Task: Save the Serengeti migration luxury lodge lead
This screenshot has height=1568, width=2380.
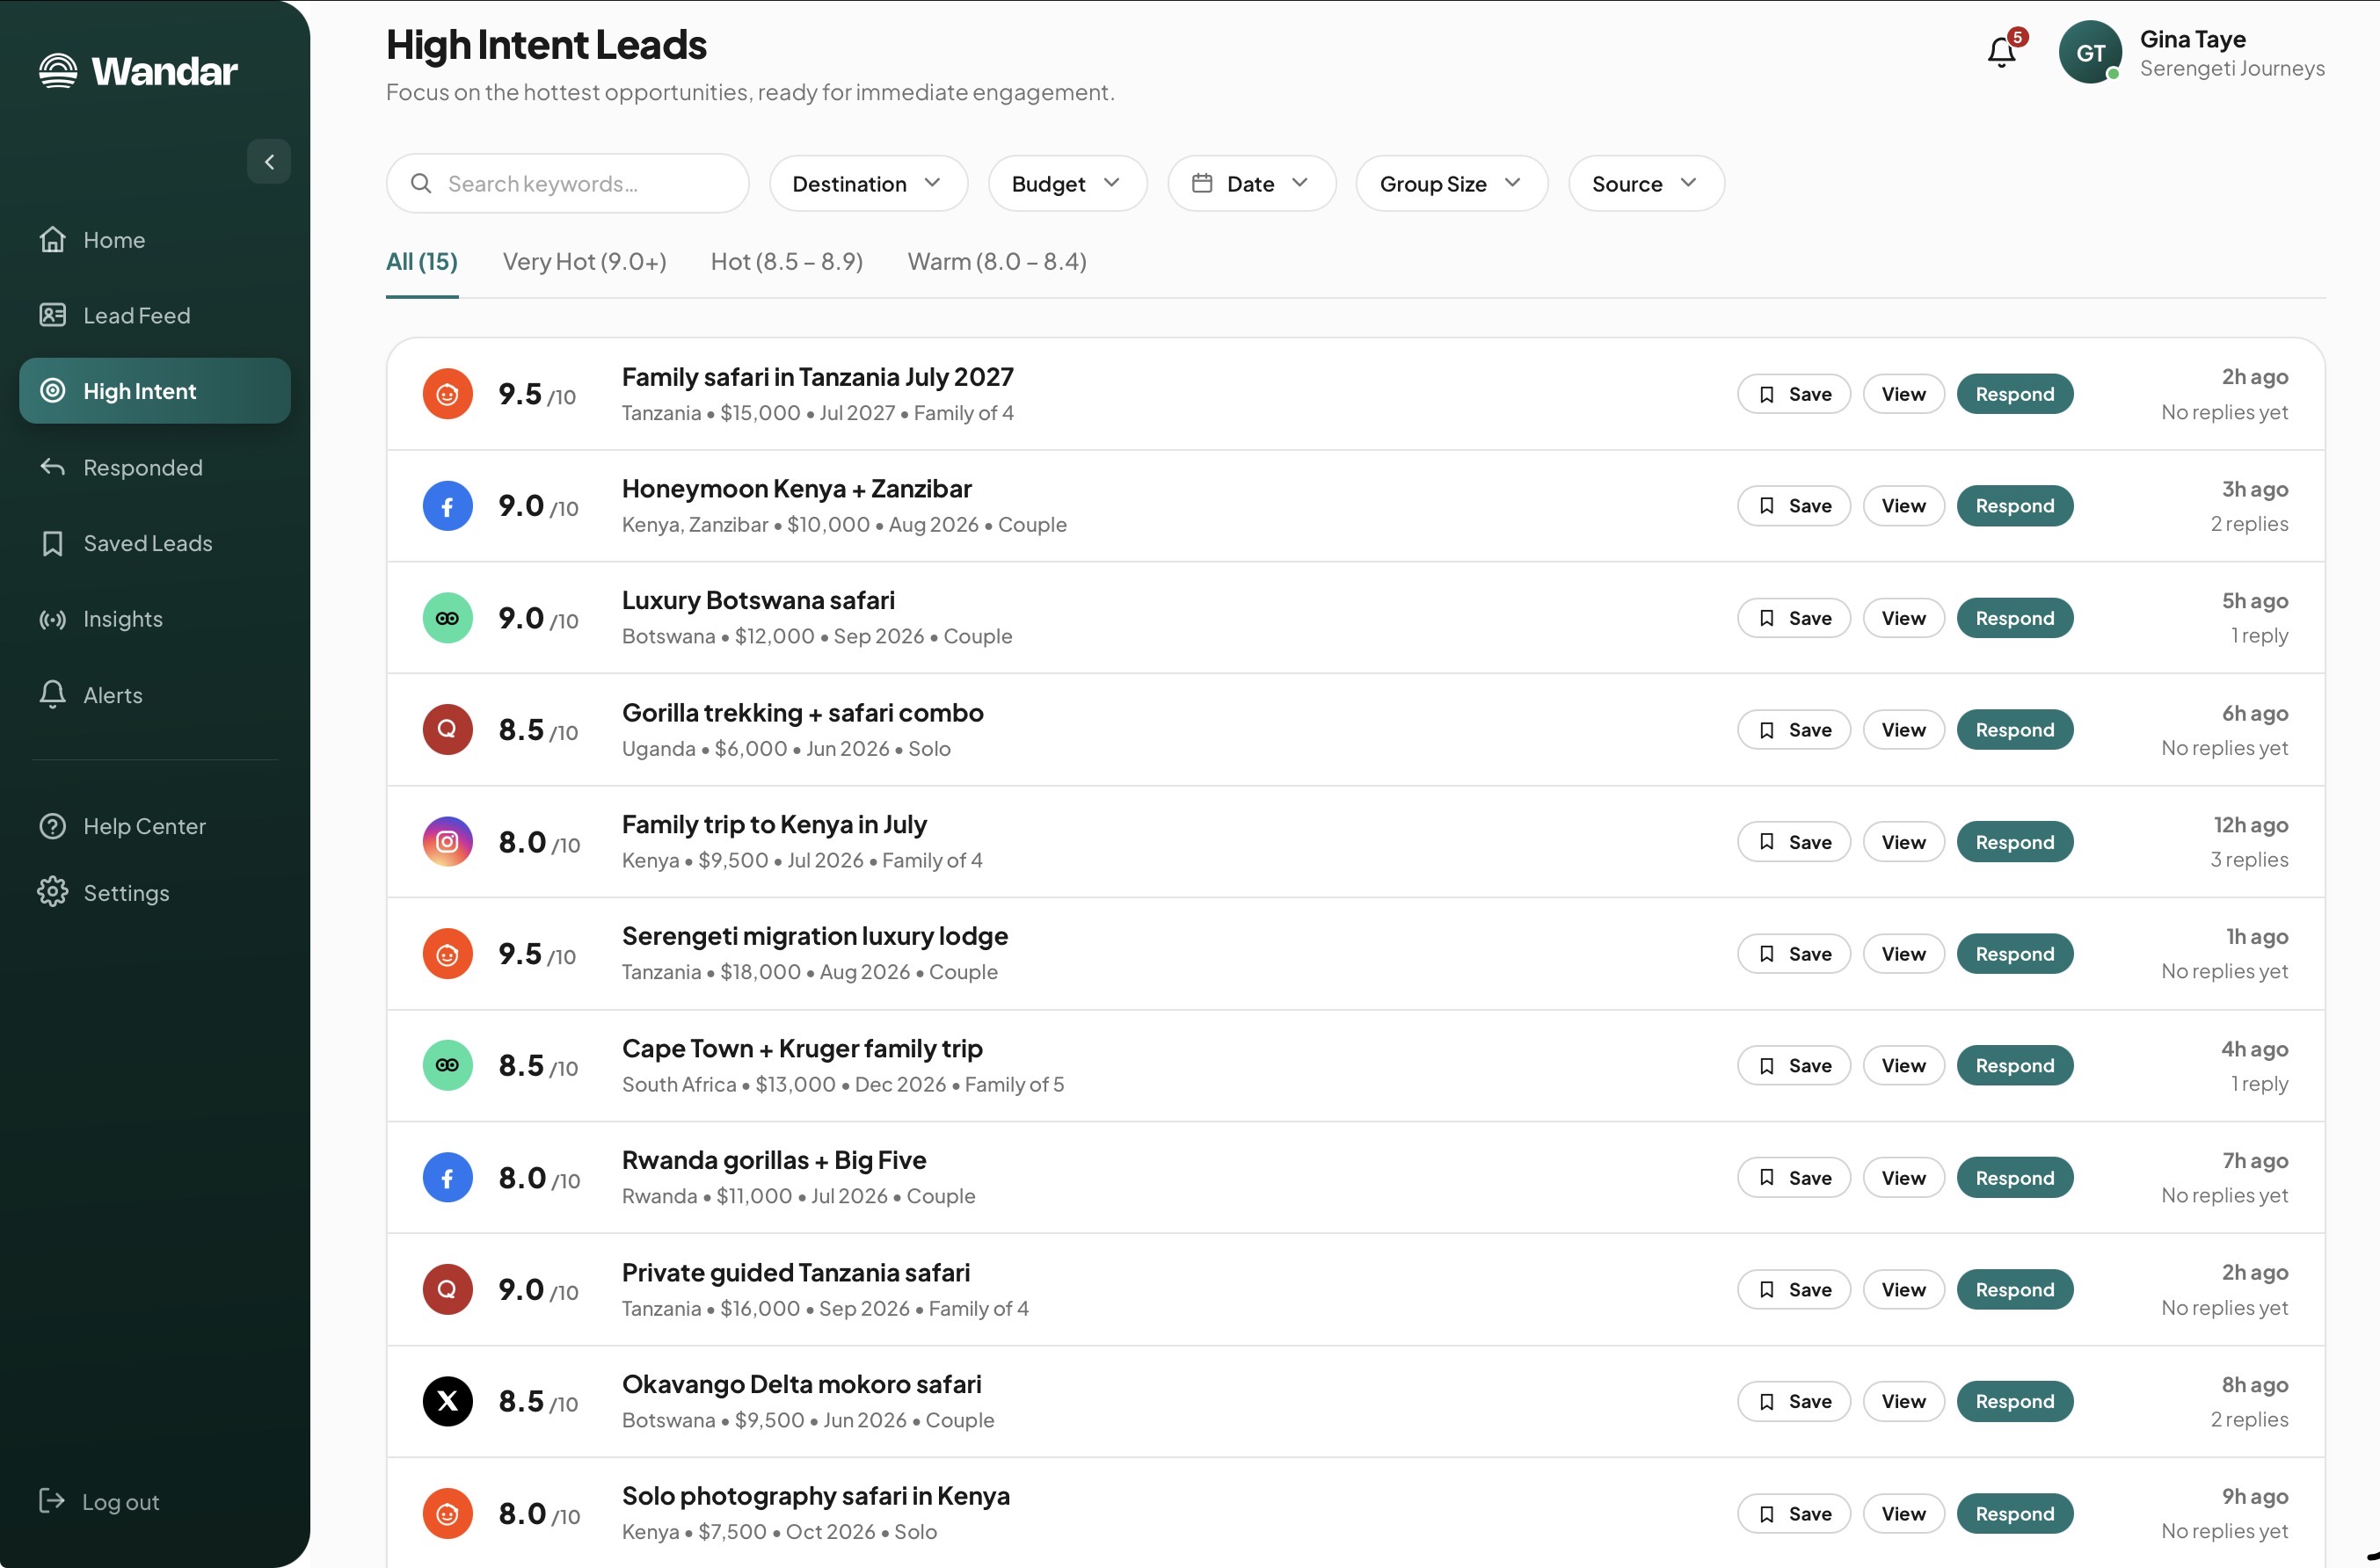Action: pyautogui.click(x=1794, y=954)
